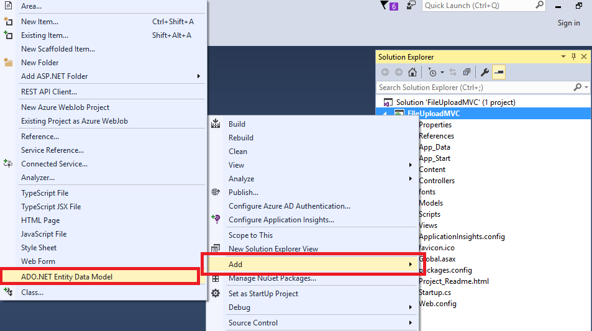
Task: Click the Forward arrow in Solution Explorer toolbar
Action: coord(399,72)
